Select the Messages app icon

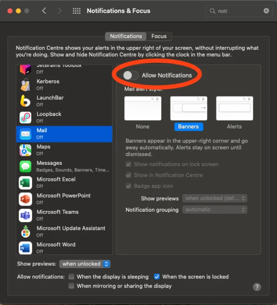[x=26, y=167]
